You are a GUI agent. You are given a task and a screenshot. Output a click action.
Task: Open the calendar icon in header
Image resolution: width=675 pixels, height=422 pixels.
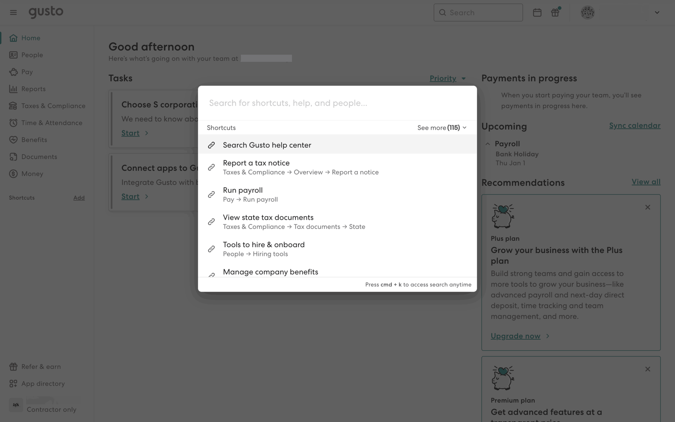pos(537,13)
